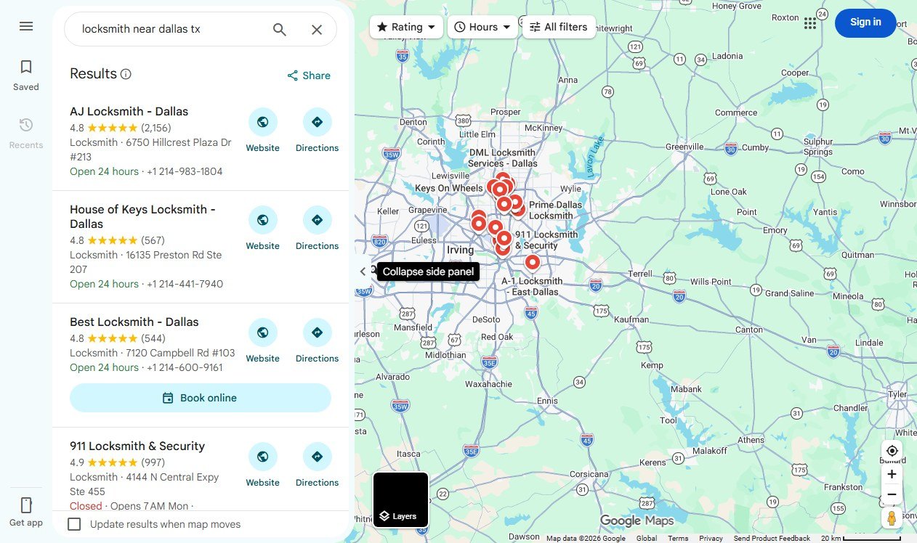Click Global link in map footer
917x543 pixels.
click(647, 538)
